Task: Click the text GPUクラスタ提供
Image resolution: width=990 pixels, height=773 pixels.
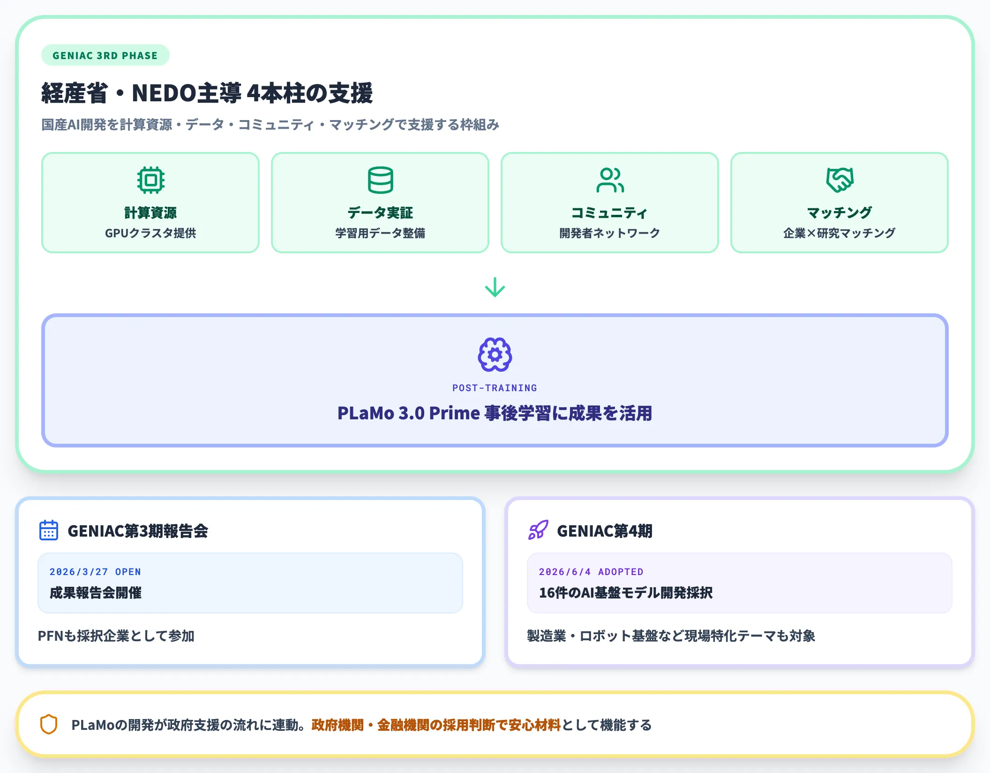Action: (x=150, y=233)
